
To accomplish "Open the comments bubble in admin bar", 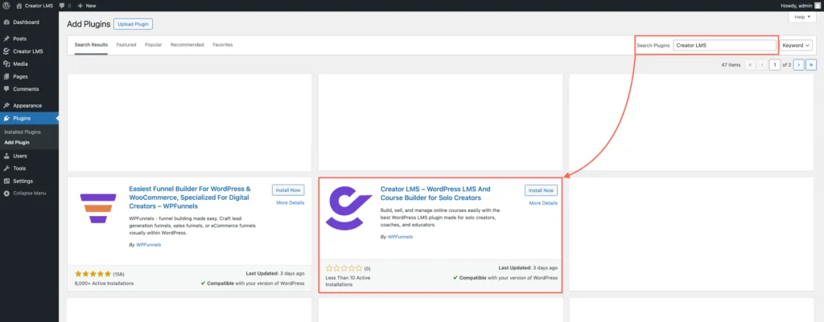I will 63,6.
